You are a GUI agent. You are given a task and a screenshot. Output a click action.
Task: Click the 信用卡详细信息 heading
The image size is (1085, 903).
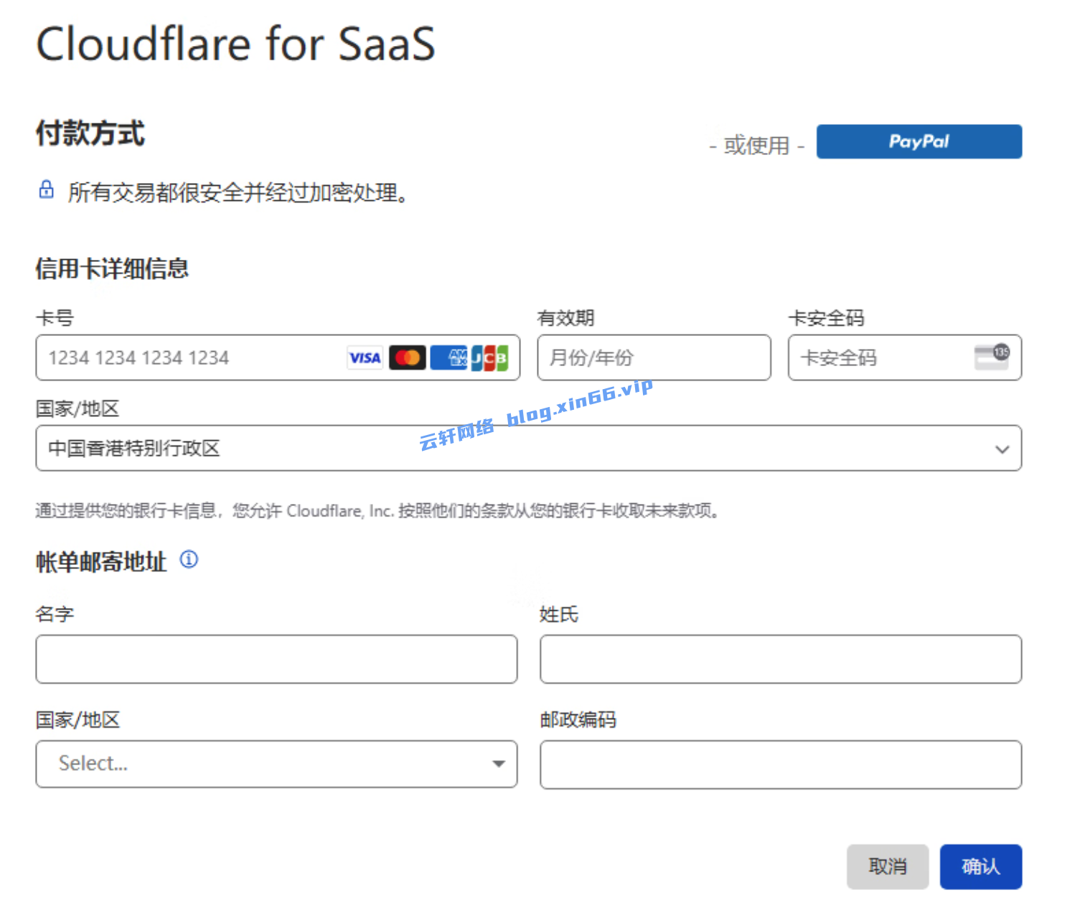112,268
